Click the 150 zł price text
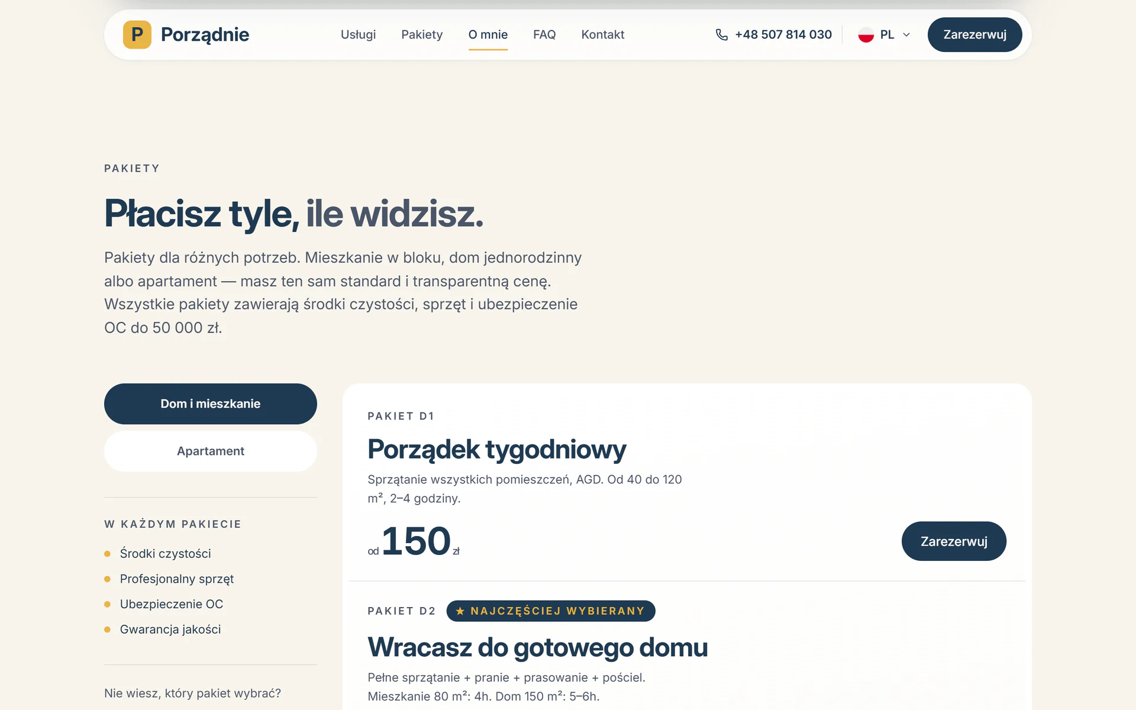 pos(414,541)
